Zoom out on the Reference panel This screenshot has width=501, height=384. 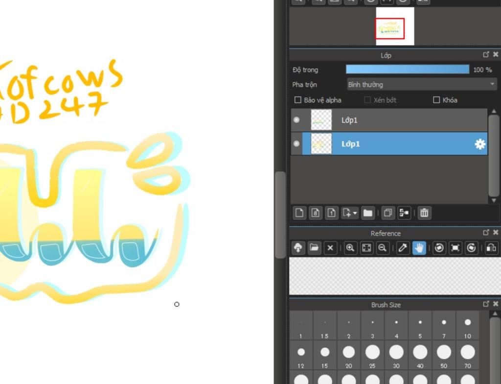383,248
